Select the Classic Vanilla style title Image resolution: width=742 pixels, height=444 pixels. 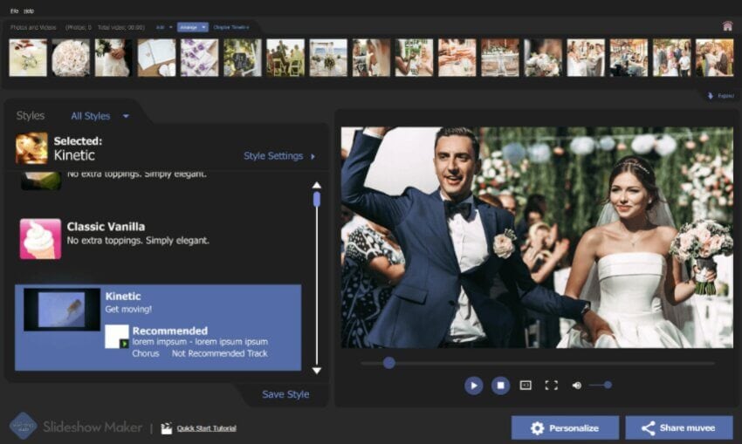click(x=106, y=227)
